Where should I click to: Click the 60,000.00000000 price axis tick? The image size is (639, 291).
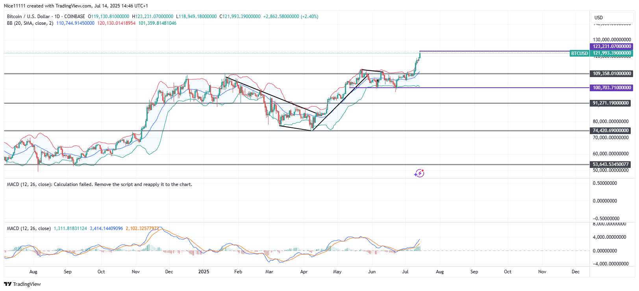tap(611, 154)
